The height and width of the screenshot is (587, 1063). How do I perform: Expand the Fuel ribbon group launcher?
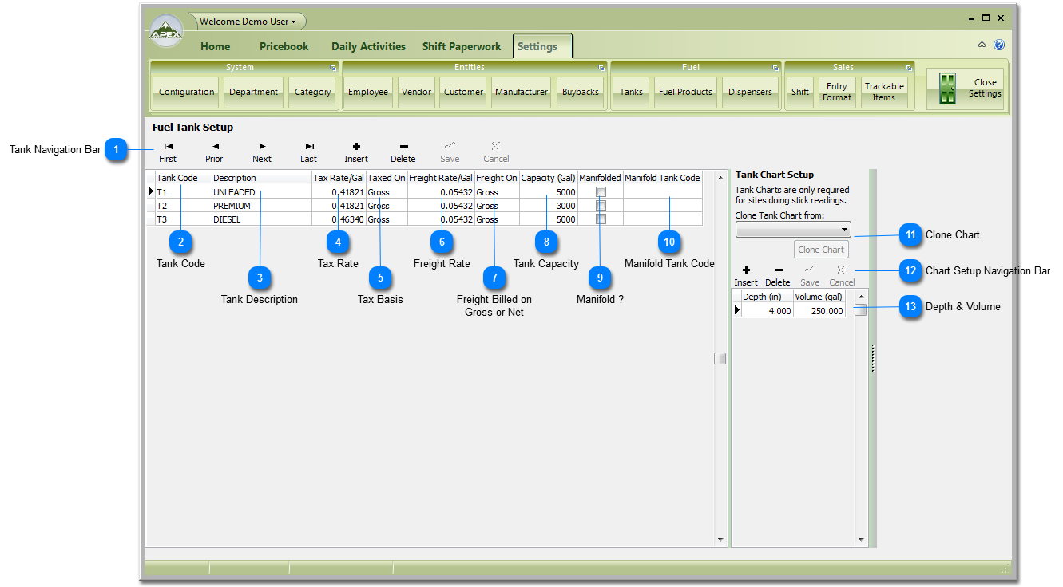click(775, 68)
